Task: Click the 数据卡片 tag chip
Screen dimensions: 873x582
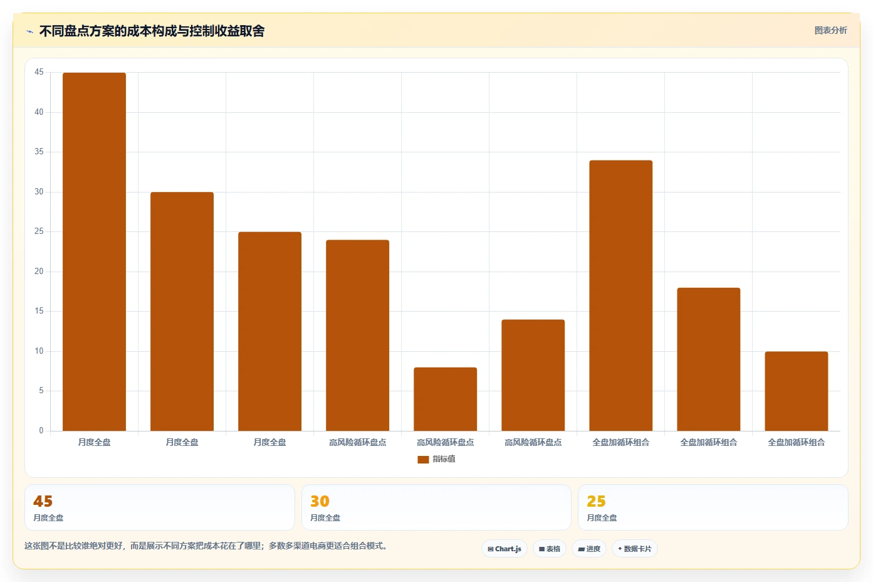Action: [x=635, y=549]
